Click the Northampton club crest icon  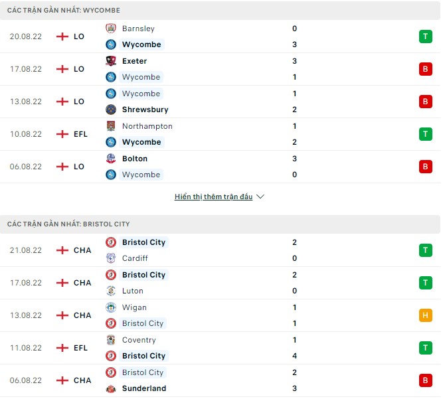click(111, 126)
